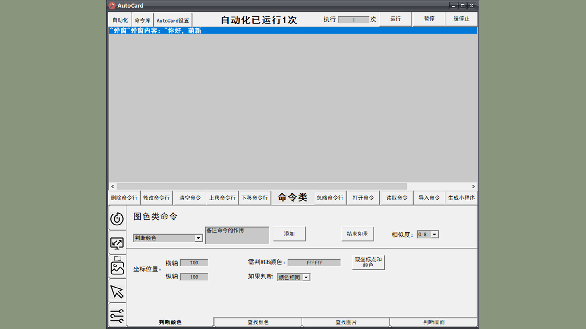This screenshot has height=329, width=586.
Task: Open the mouse commands sidebar icon
Action: [x=117, y=218]
